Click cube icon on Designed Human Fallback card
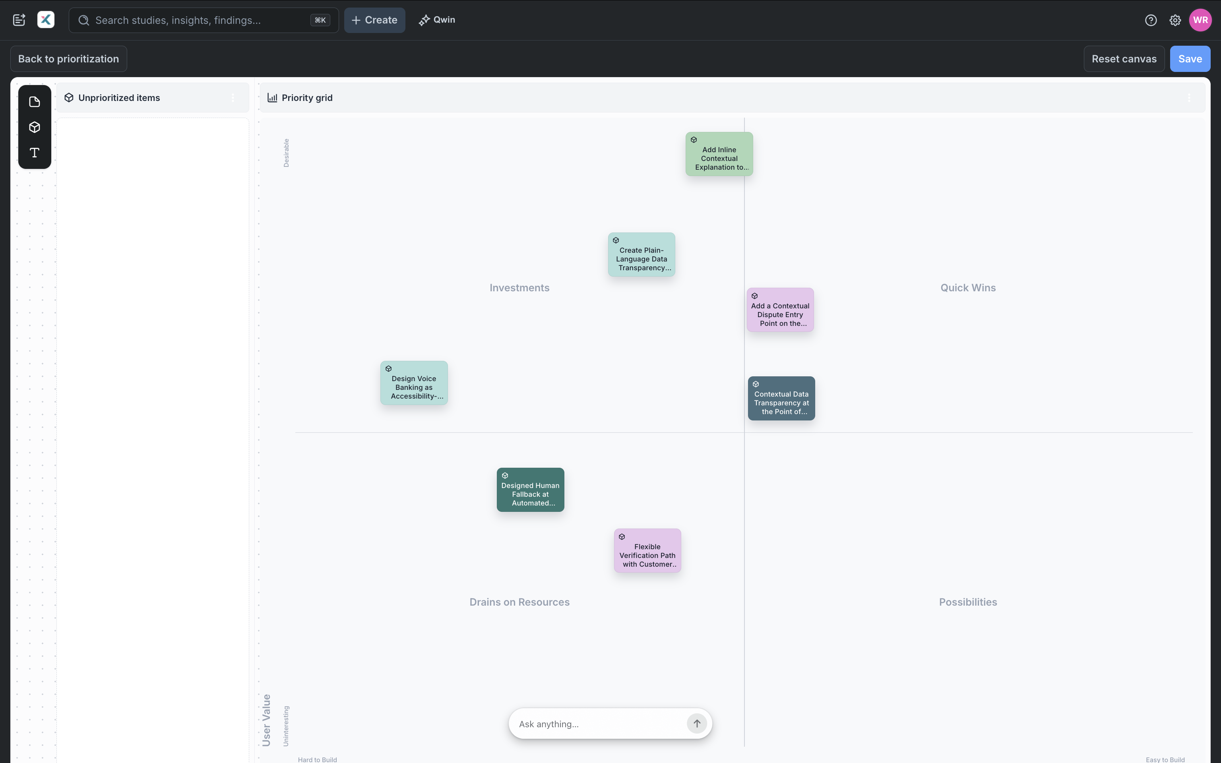 (505, 476)
